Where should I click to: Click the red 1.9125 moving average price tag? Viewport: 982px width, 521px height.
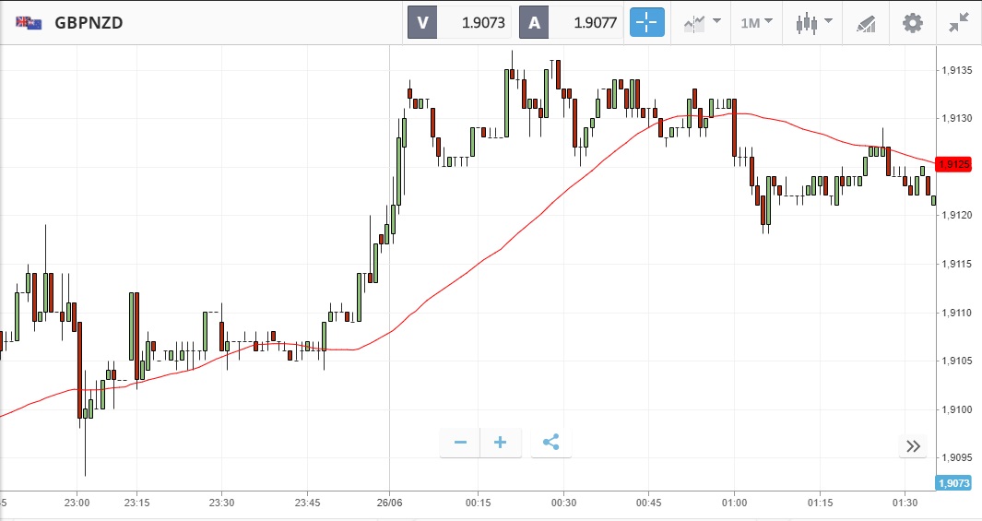click(953, 164)
